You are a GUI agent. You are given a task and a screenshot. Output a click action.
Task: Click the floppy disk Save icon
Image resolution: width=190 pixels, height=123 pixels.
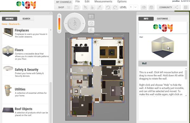click(76, 7)
